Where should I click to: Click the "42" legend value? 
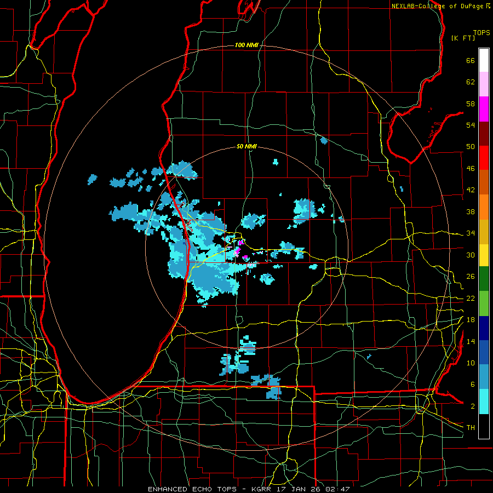point(471,190)
